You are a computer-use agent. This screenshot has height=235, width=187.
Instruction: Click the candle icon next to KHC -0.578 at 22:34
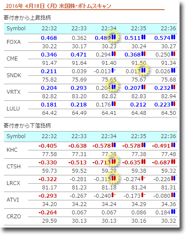[x=113, y=145]
